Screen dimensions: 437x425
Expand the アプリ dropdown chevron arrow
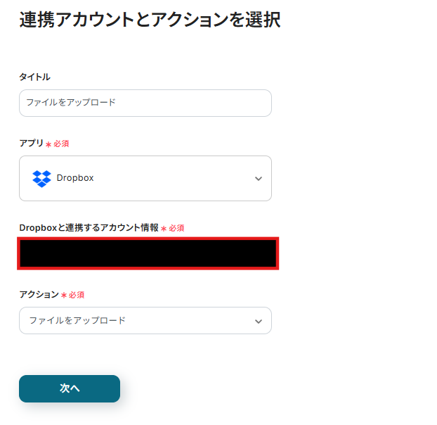click(258, 179)
